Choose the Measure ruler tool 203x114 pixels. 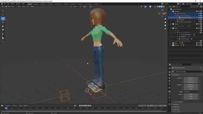coord(3,38)
